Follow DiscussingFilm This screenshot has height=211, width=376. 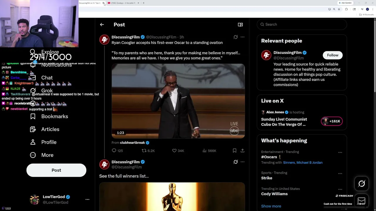(333, 55)
